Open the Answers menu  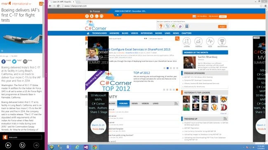click(114, 33)
